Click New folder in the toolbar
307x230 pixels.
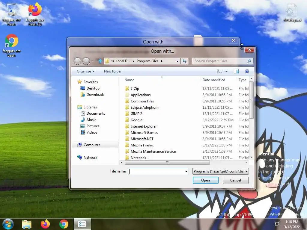(x=113, y=71)
